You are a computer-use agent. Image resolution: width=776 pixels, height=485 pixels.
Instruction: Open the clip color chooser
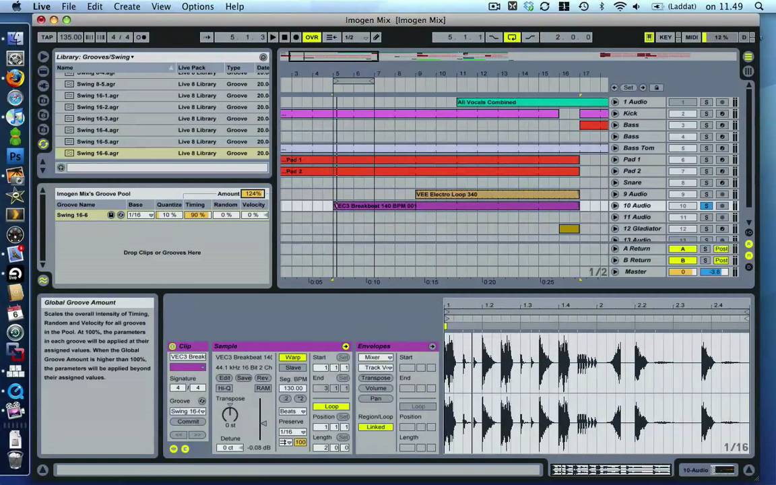187,367
